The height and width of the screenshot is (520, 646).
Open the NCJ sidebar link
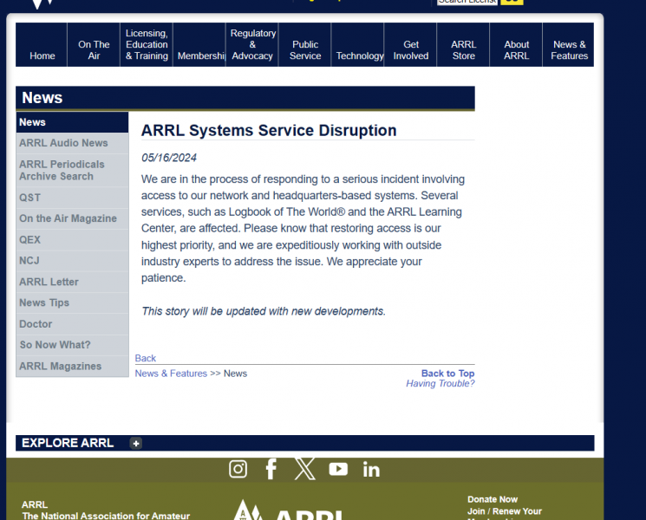coord(72,261)
